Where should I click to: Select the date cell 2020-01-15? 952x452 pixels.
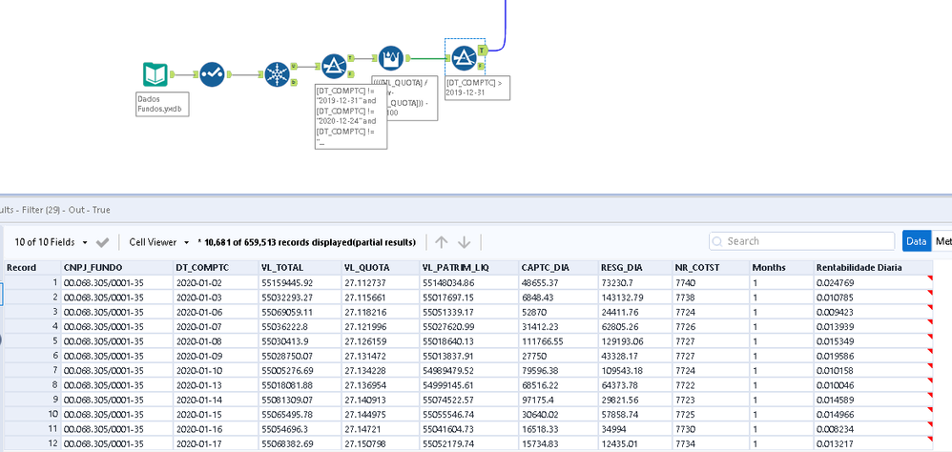216,414
